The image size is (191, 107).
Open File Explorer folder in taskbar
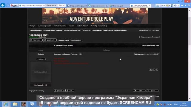[15, 104]
